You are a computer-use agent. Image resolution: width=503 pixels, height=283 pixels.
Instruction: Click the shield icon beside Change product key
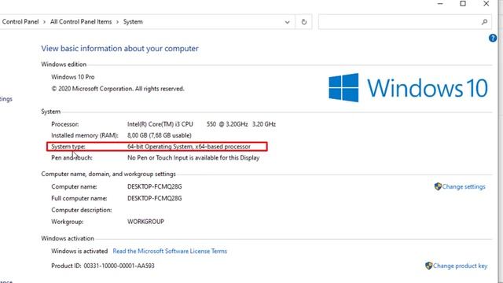click(428, 266)
